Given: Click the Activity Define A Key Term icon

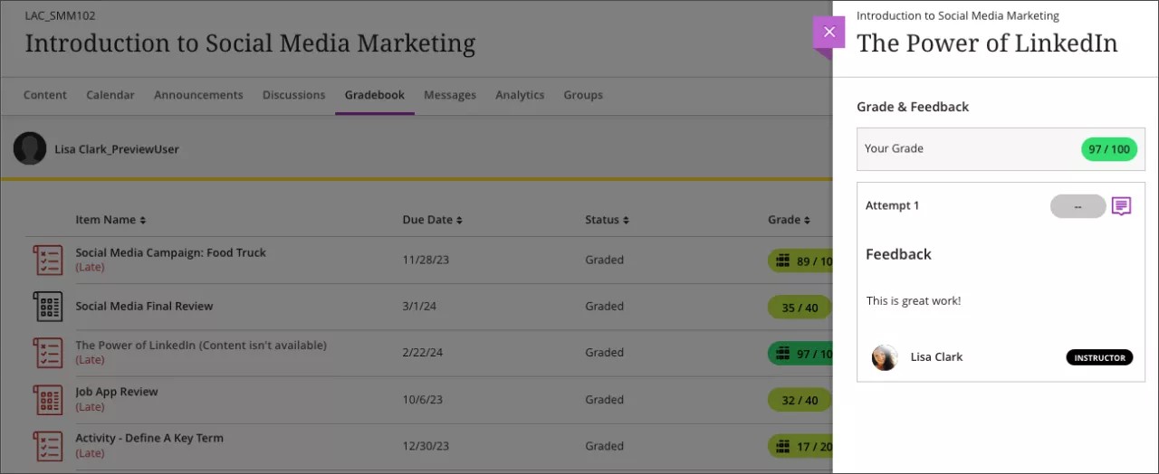Looking at the screenshot, I should pos(48,446).
